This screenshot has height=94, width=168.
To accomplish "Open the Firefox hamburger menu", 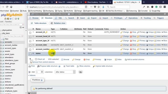I will tap(165, 7).
